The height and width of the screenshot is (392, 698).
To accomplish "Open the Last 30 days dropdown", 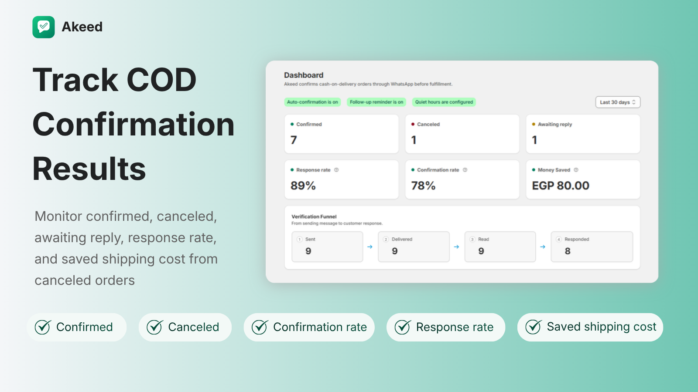I will [x=618, y=102].
